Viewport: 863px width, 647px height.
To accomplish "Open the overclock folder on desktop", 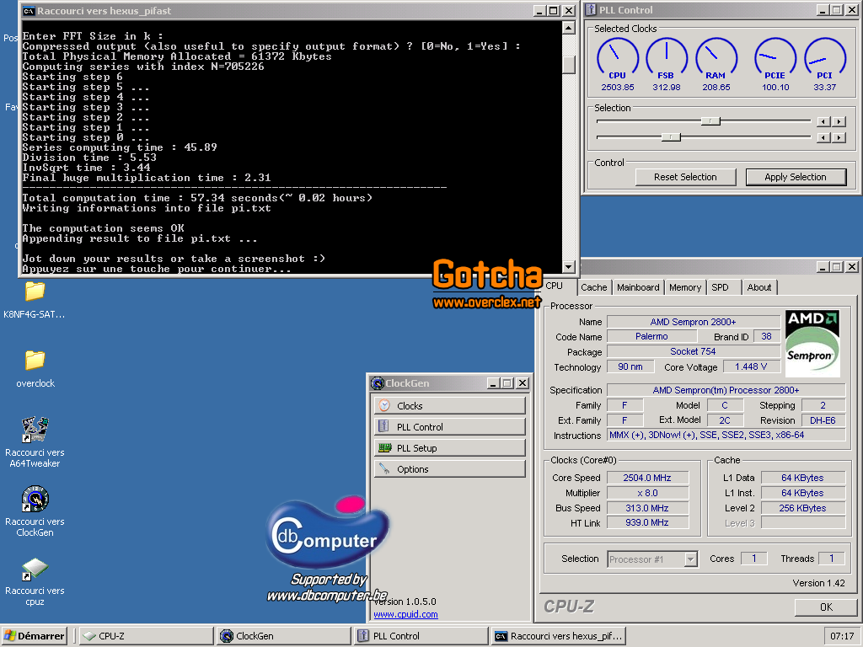I will [35, 361].
